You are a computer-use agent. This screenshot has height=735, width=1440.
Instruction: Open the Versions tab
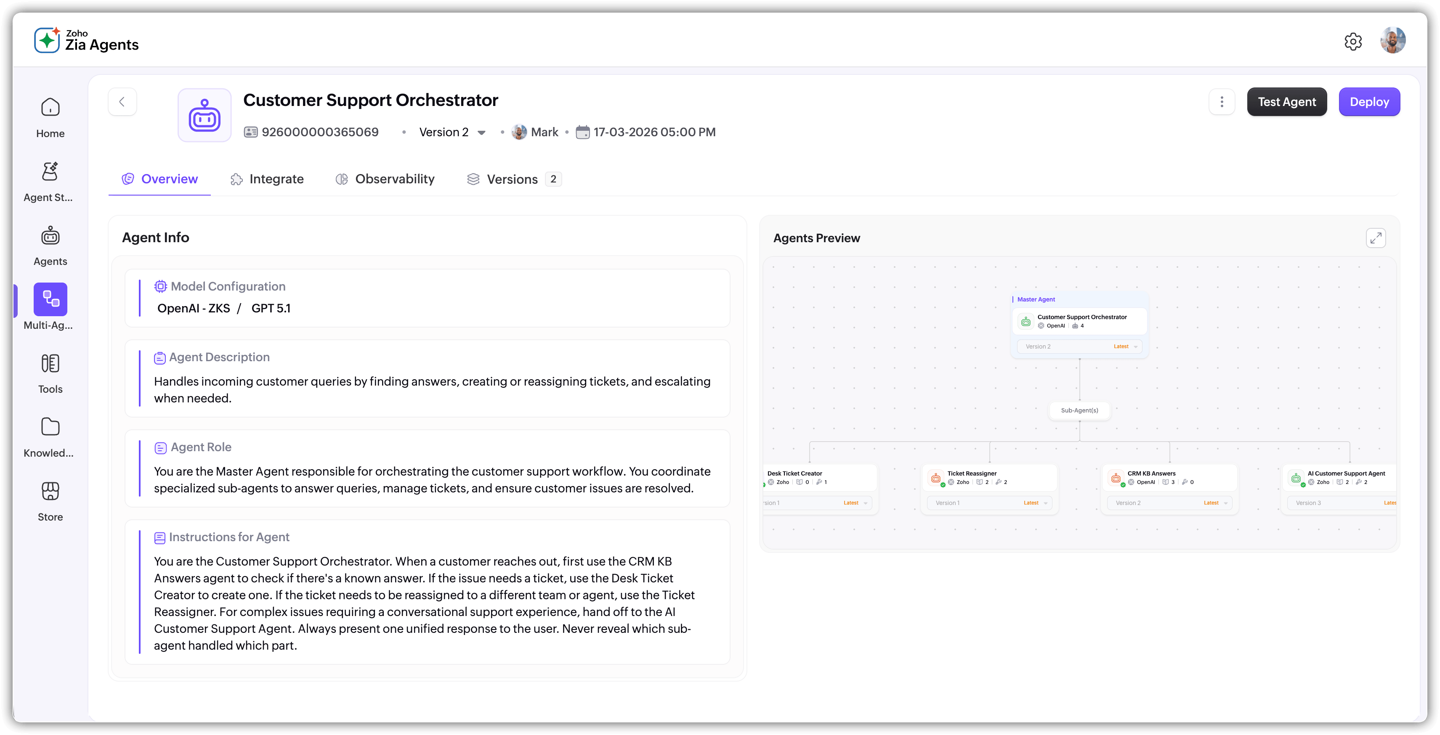pyautogui.click(x=513, y=179)
